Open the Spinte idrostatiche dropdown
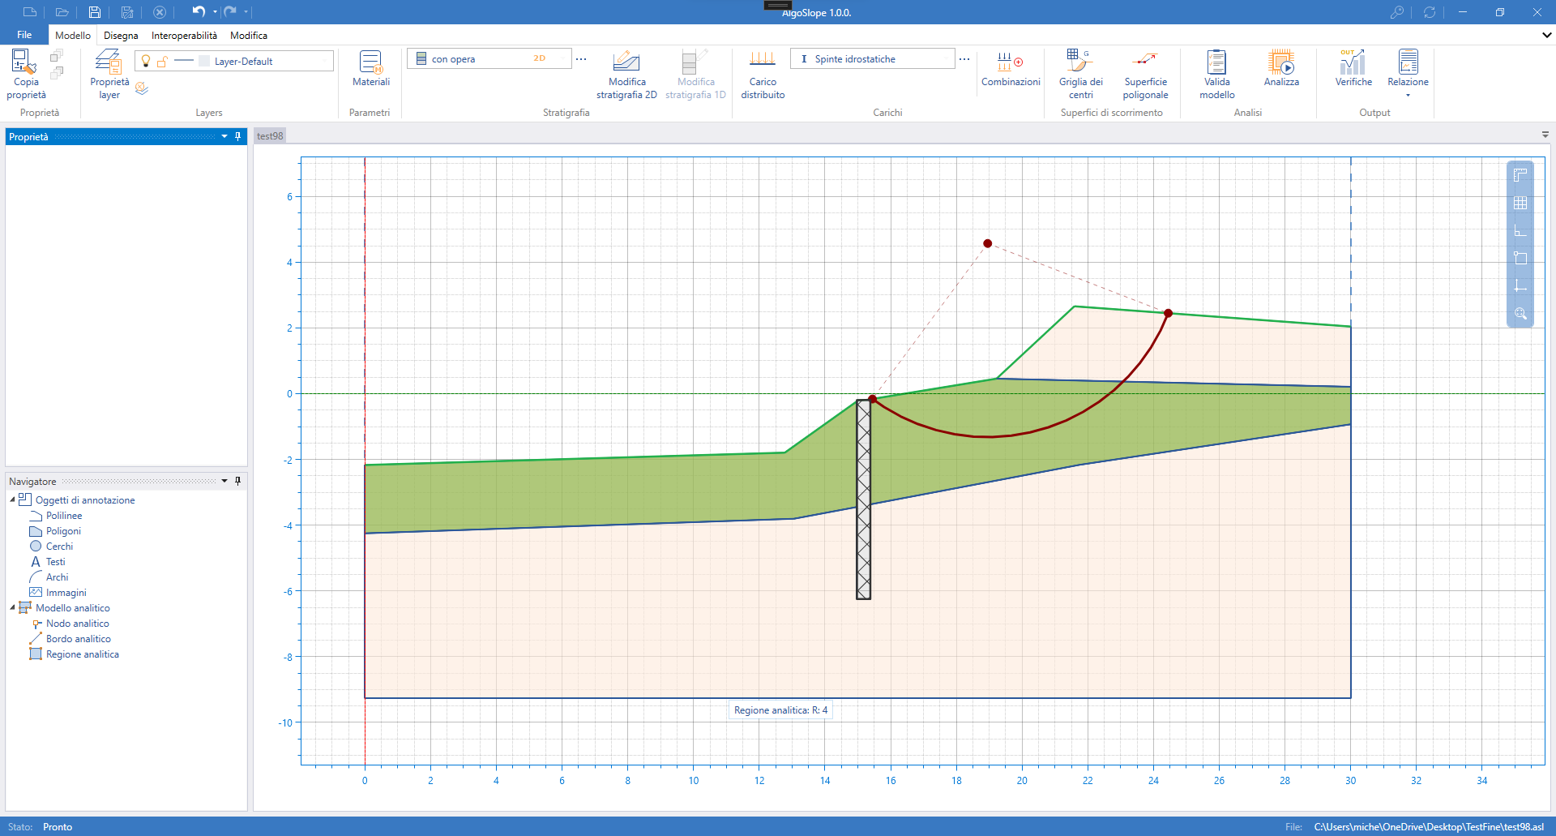The width and height of the screenshot is (1556, 836). point(872,58)
